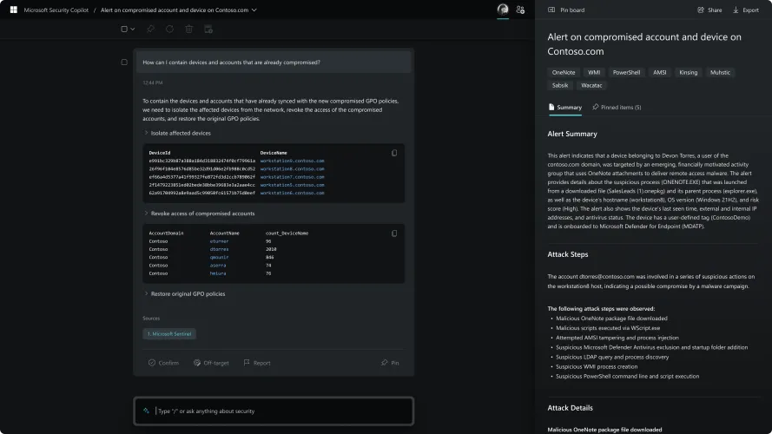
Task: Click the Export button
Action: coord(745,10)
